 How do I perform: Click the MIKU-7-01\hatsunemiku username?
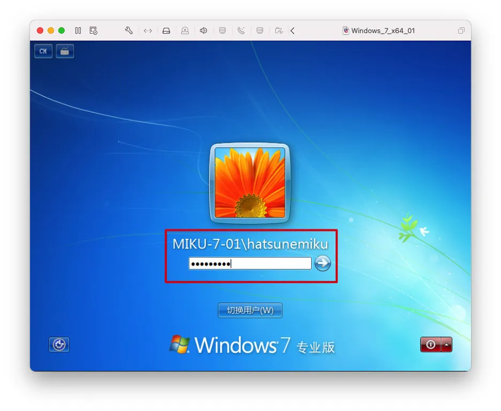[250, 244]
